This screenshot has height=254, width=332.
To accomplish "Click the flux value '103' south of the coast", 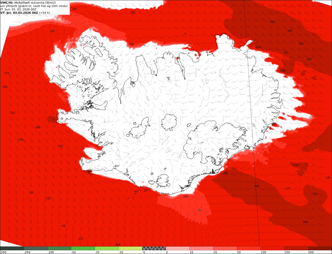I will point(185,197).
